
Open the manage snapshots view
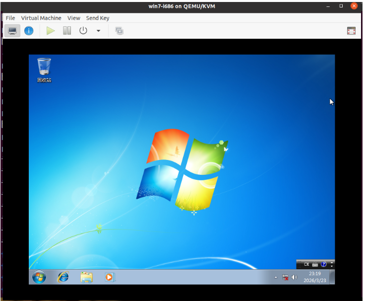point(119,31)
